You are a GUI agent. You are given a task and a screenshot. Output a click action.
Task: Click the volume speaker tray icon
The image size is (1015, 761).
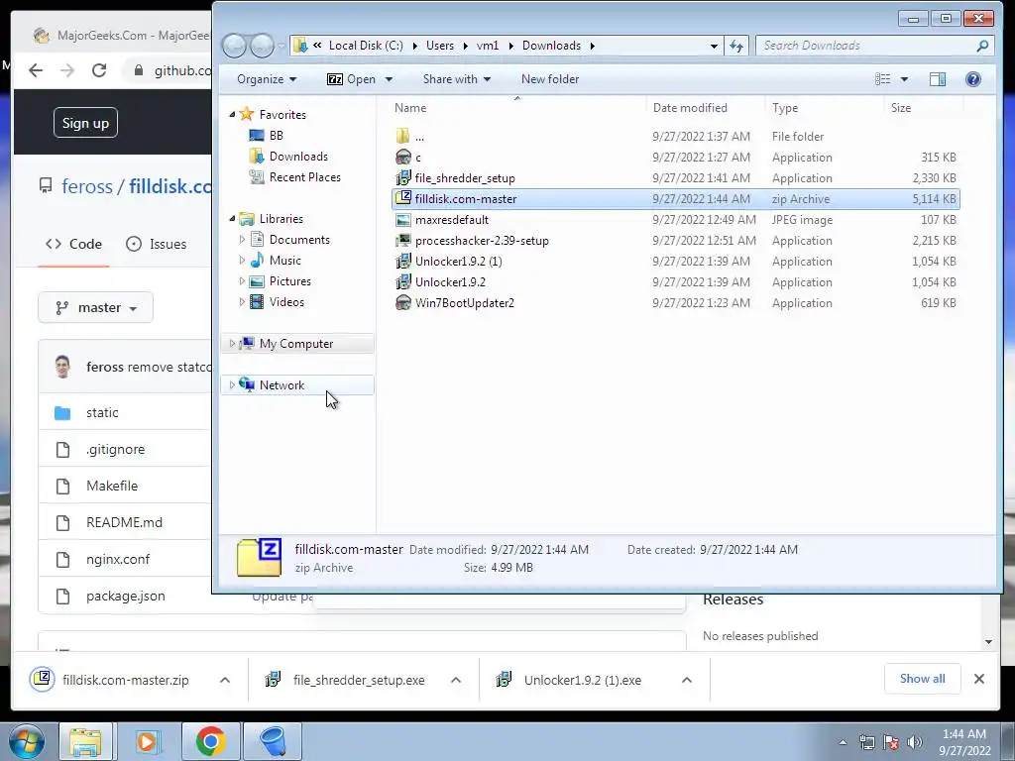(914, 742)
